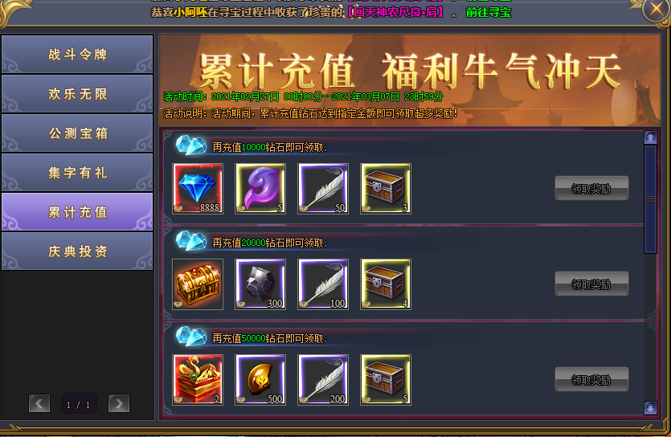Switch to the 欢乐无限 tab
Image resolution: width=671 pixels, height=437 pixels.
click(x=77, y=94)
